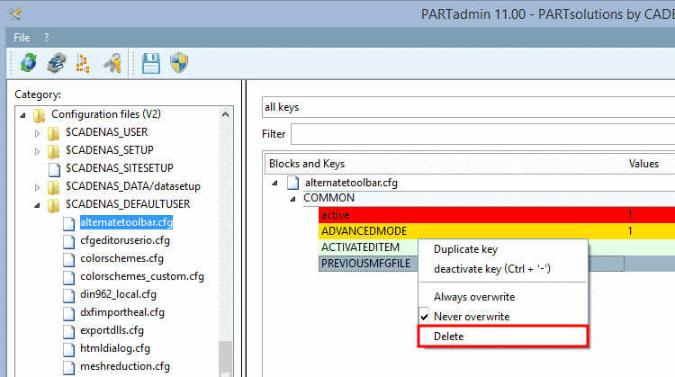The image size is (675, 377).
Task: Collapse the COMMON block
Action: [292, 199]
